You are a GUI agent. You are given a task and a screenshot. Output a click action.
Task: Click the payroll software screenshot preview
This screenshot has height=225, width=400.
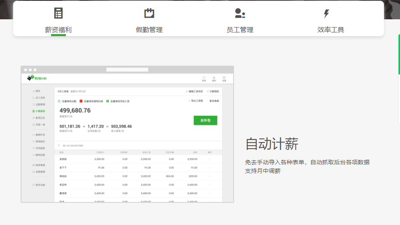pyautogui.click(x=127, y=134)
